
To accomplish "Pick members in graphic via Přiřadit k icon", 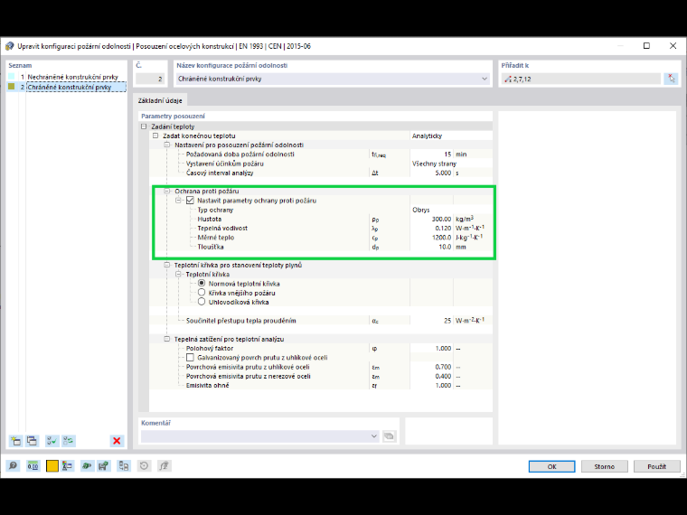I will point(671,79).
